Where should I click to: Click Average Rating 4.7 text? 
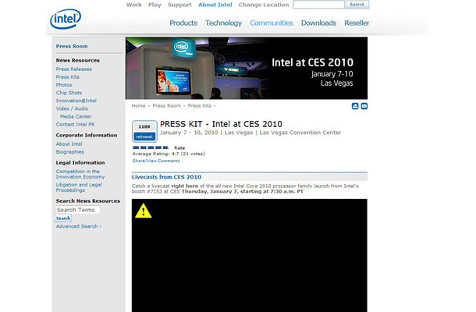pyautogui.click(x=169, y=154)
